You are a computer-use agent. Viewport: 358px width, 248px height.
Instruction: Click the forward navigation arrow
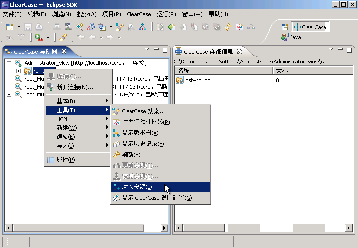110,37
